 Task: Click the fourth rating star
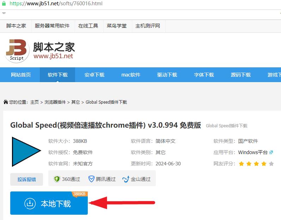(x=264, y=164)
